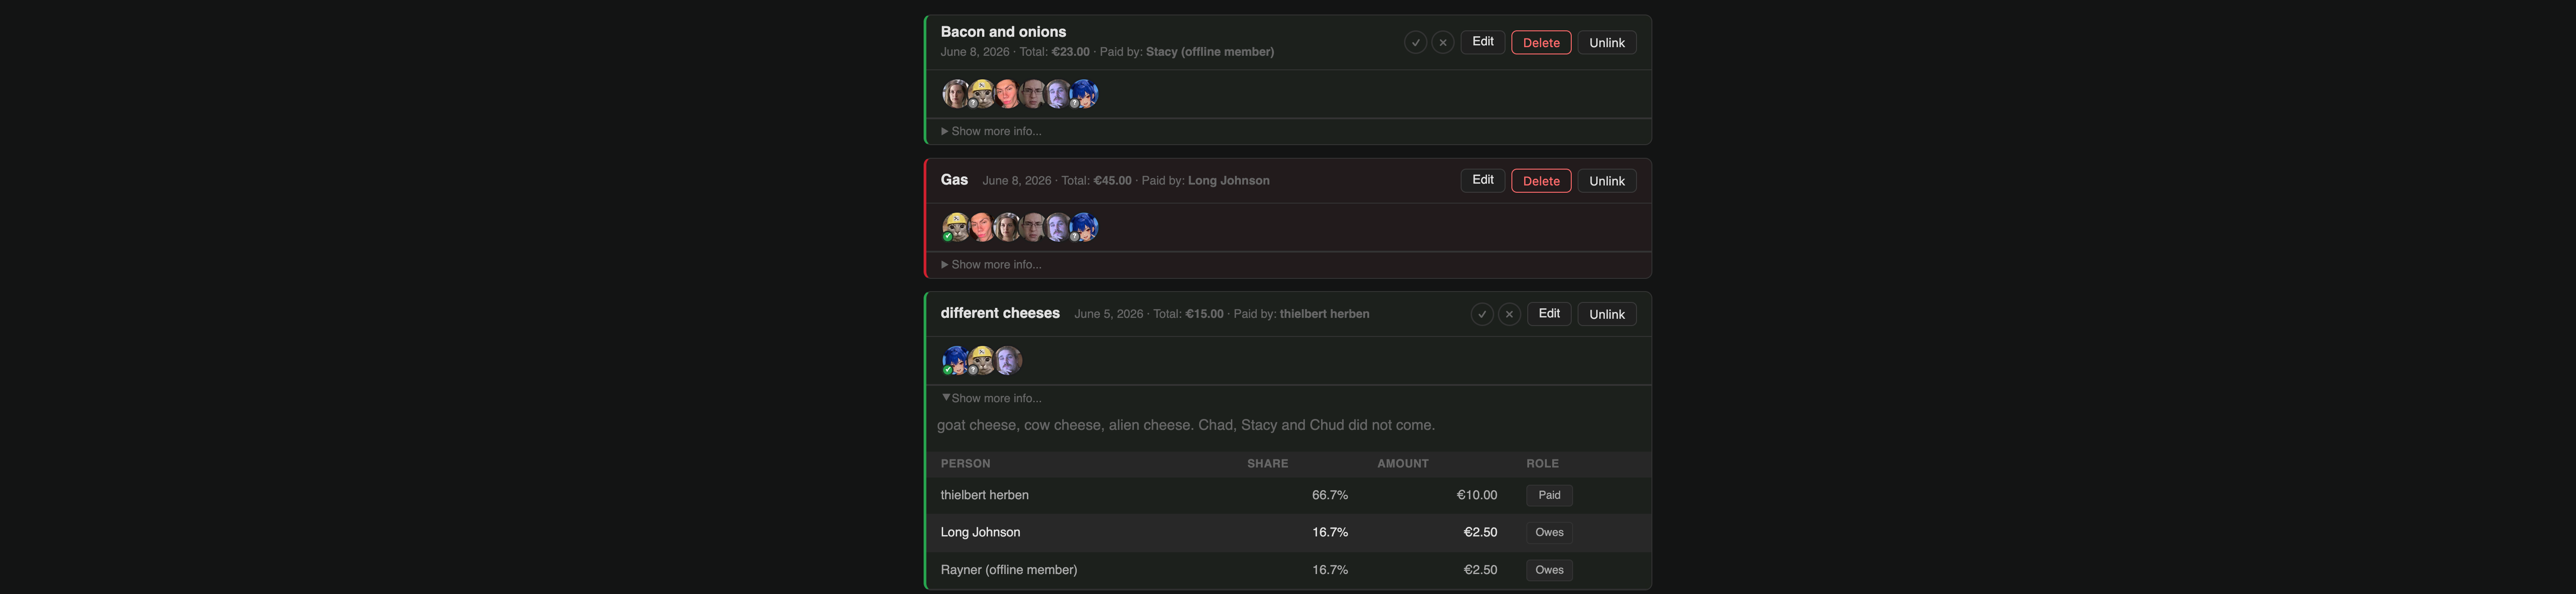Image resolution: width=2576 pixels, height=594 pixels.
Task: Delete the Bacon and onions expense
Action: point(1541,42)
